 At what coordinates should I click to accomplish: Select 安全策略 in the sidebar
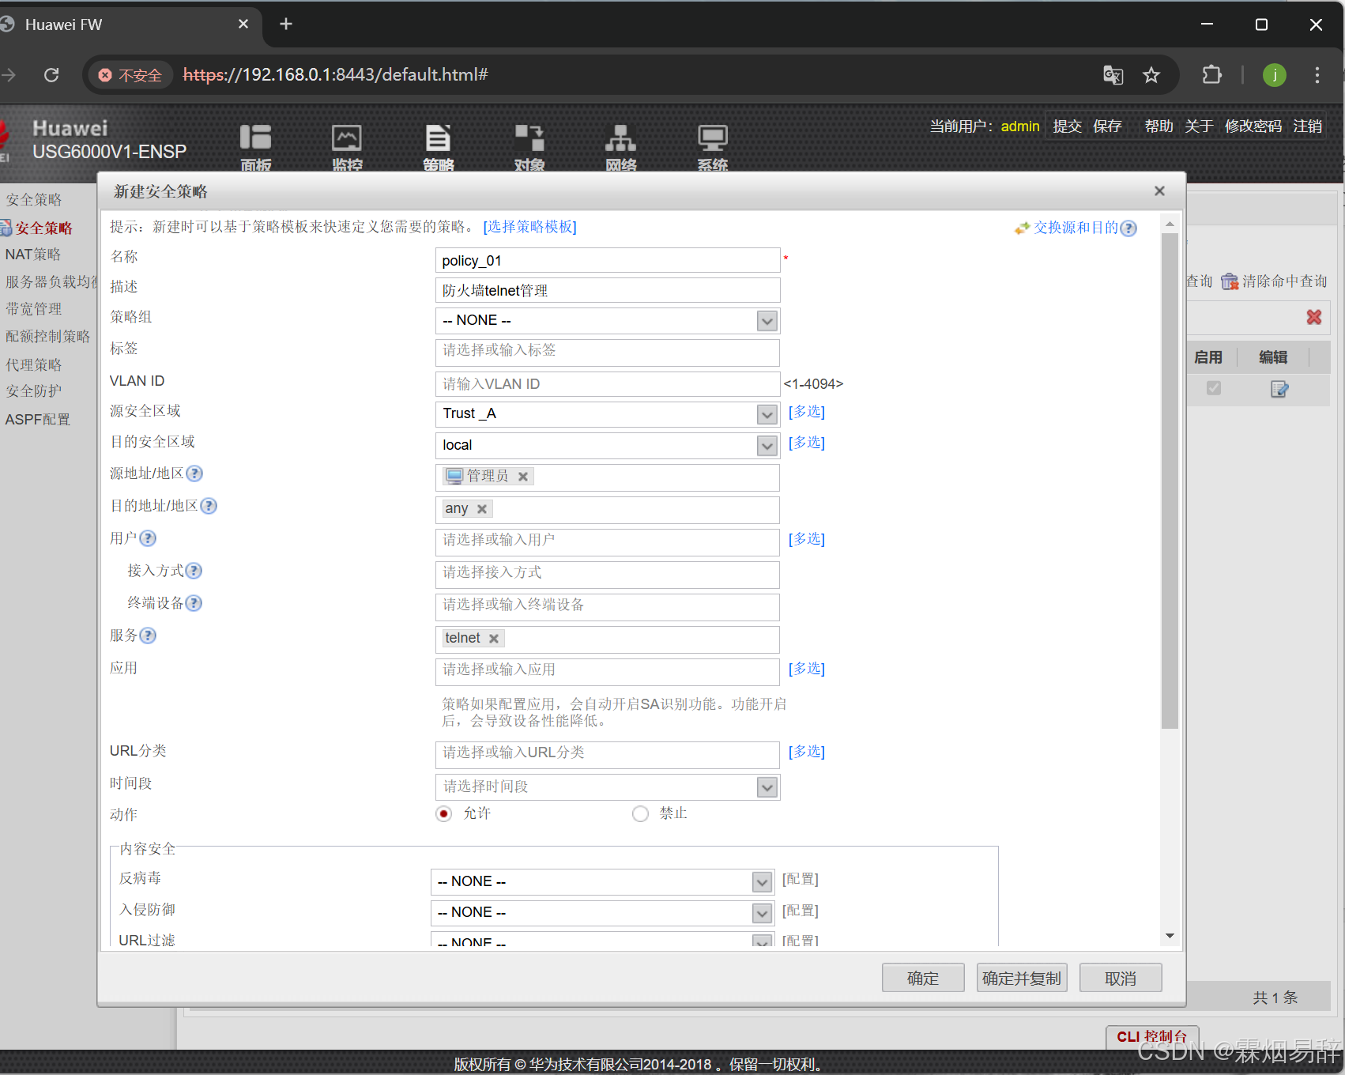[x=43, y=228]
